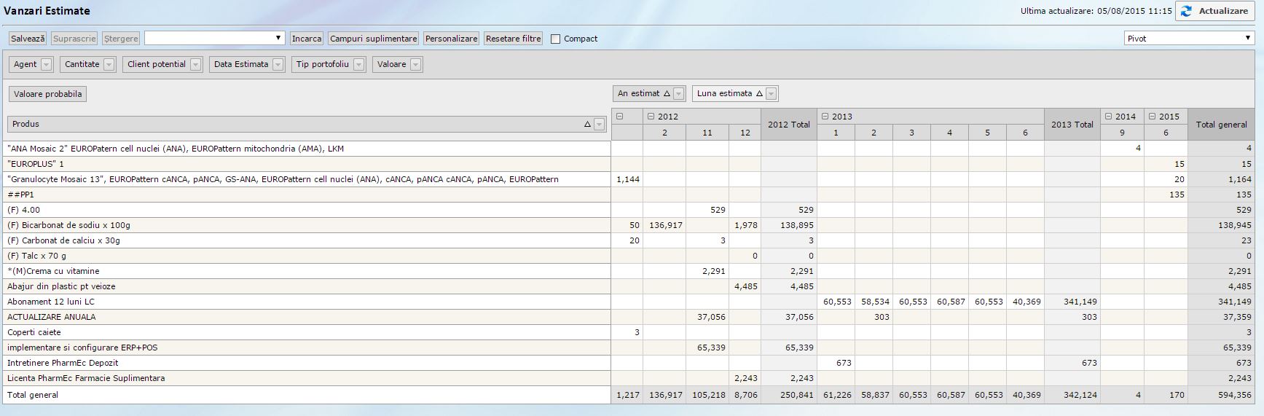Viewport: 1264px width, 416px height.
Task: Open the Tip portofoliu filter arrow
Action: [359, 65]
